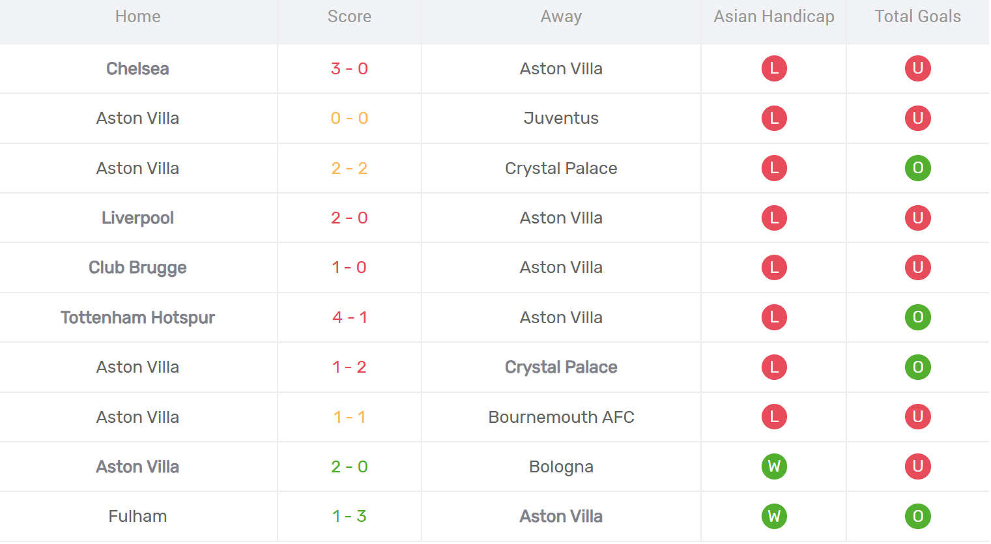Click the W handicap badge in Bologna row
Image resolution: width=991 pixels, height=544 pixels.
[x=774, y=466]
